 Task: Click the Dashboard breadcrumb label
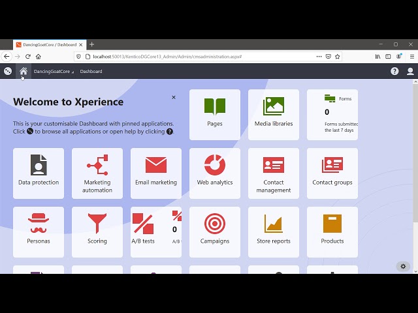coord(91,71)
